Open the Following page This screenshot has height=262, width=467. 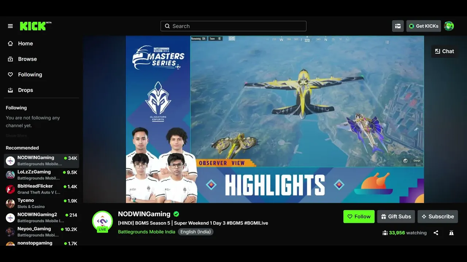pos(30,75)
